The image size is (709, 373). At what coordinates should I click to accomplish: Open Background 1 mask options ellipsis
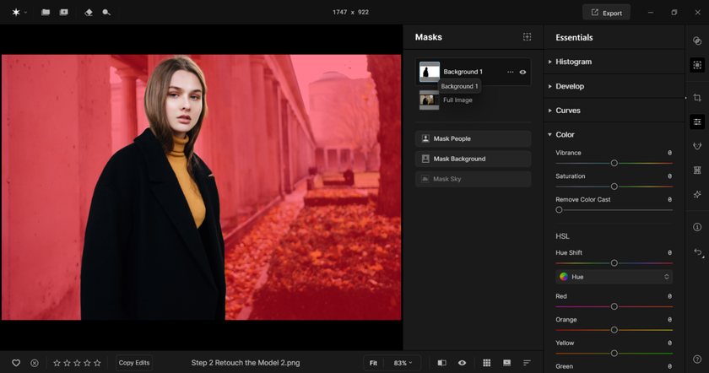pos(510,72)
